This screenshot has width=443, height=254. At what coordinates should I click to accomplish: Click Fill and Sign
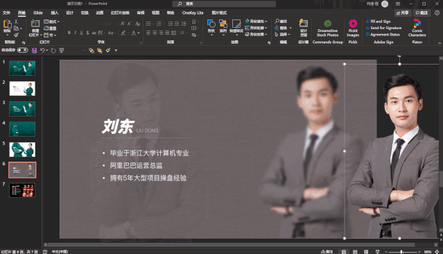point(378,22)
